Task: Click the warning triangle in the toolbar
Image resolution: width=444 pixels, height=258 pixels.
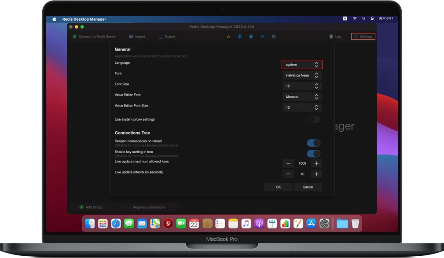Action: (x=228, y=37)
